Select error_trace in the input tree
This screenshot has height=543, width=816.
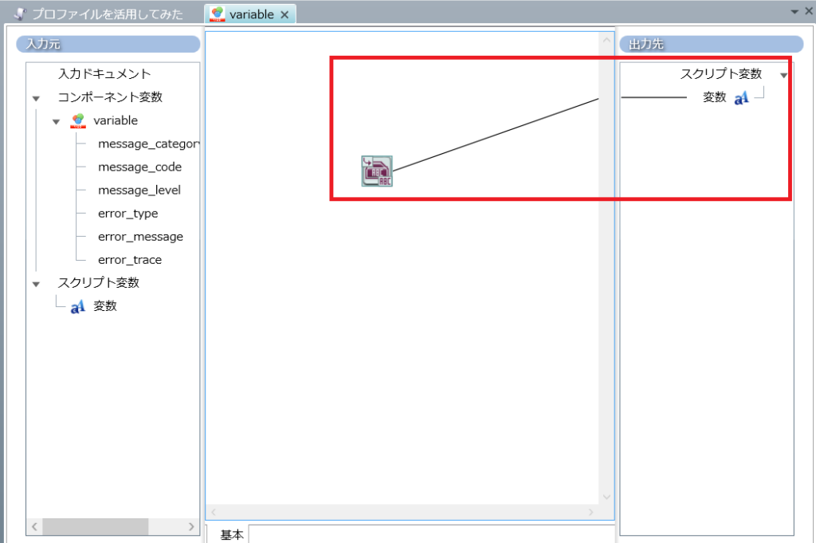[x=129, y=260]
